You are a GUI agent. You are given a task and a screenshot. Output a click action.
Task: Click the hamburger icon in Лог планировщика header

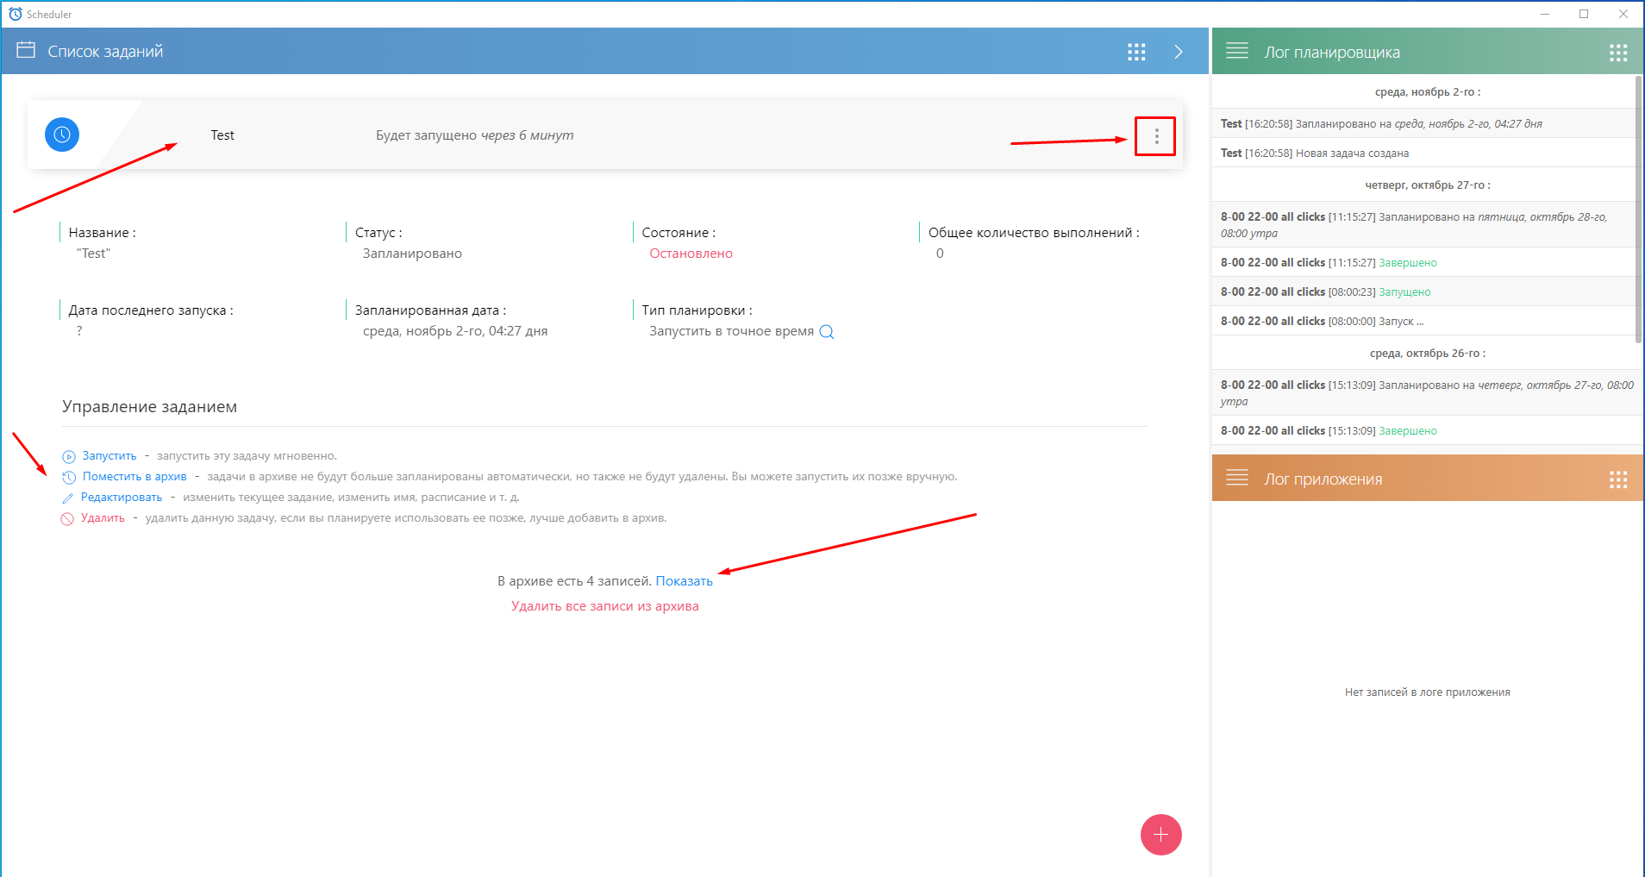click(1237, 51)
